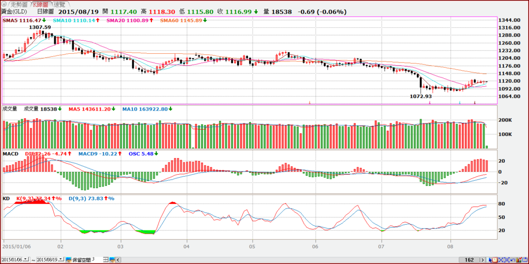Viewport: 529px width, 264px height.
Task: Select the K線圖 tab
Action: (x=41, y=4)
